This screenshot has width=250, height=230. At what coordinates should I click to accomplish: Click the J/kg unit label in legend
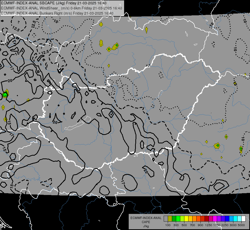(146, 226)
